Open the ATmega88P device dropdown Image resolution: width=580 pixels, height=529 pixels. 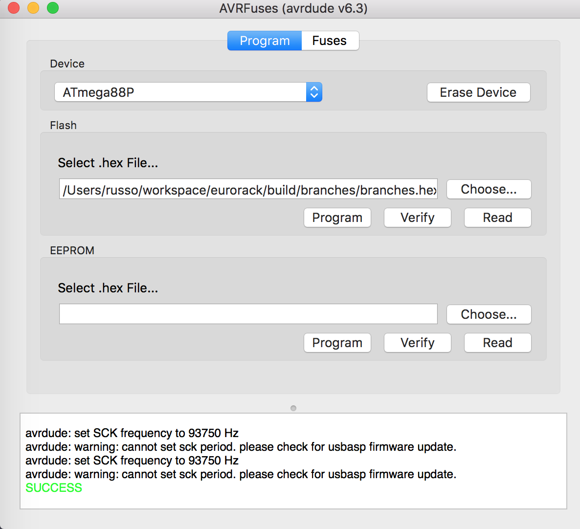[x=188, y=92]
